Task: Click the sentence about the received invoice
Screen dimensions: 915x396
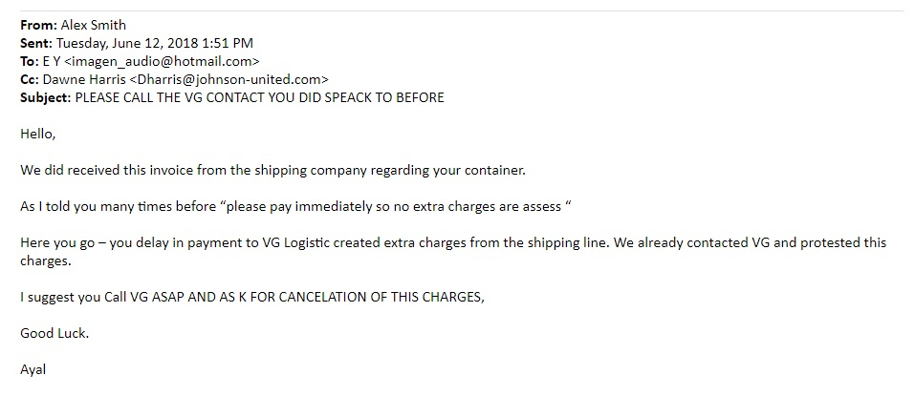Action: (x=272, y=171)
